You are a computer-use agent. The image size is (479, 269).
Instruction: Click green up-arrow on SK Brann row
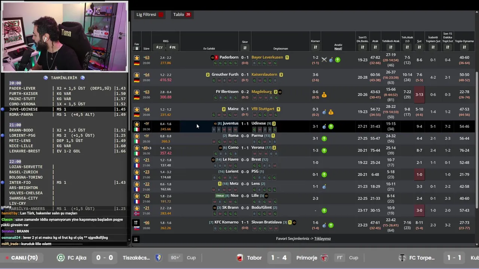click(x=324, y=211)
